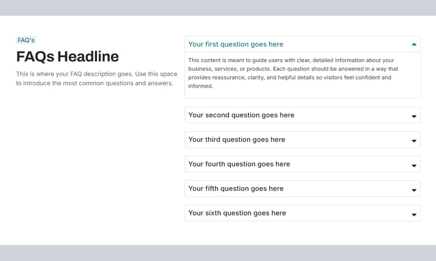Expand 'Your second question goes here'
The height and width of the screenshot is (261, 436).
pos(241,115)
